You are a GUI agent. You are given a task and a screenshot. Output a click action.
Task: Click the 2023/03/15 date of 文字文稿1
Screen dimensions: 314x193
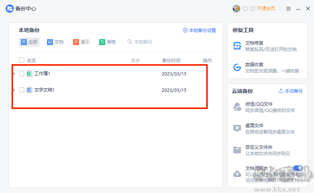click(174, 90)
